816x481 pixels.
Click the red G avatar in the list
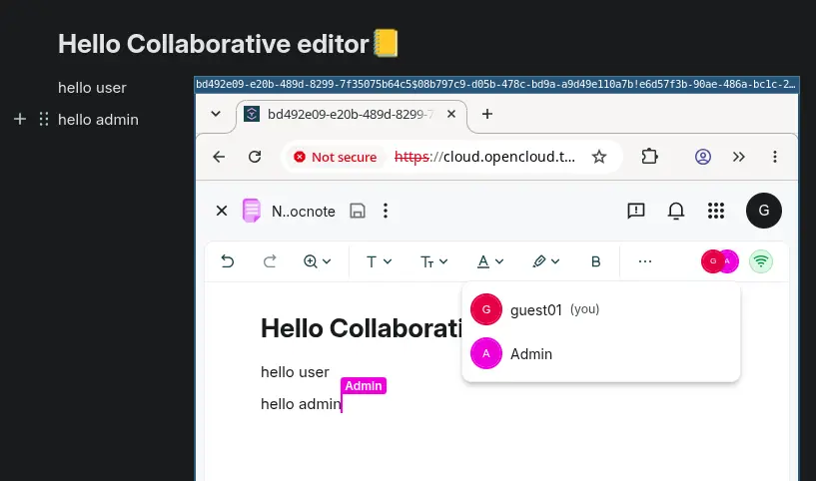click(x=486, y=309)
